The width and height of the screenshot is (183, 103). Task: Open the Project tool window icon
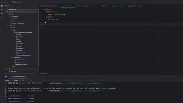pyautogui.click(x=2, y=6)
